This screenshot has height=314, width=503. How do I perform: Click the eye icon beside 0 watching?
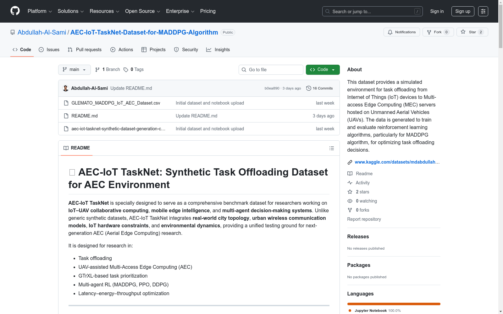[350, 201]
